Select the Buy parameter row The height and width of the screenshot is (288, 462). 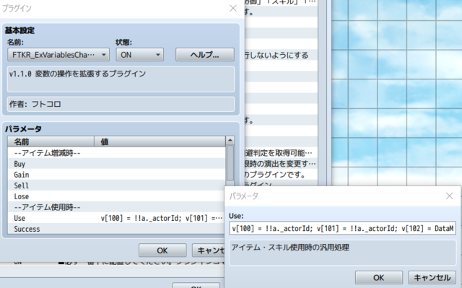pyautogui.click(x=116, y=164)
